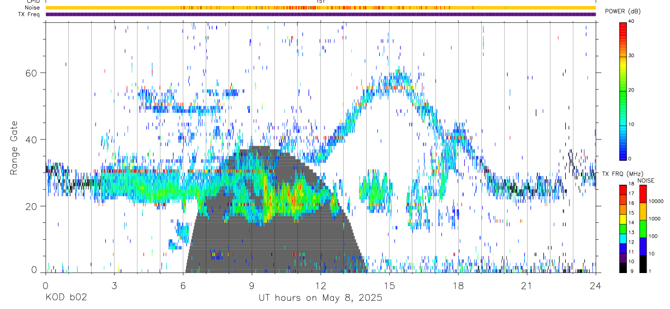670x309 pixels.
Task: Pick the red 17-18 MHz frequency swatch
Action: pos(623,190)
